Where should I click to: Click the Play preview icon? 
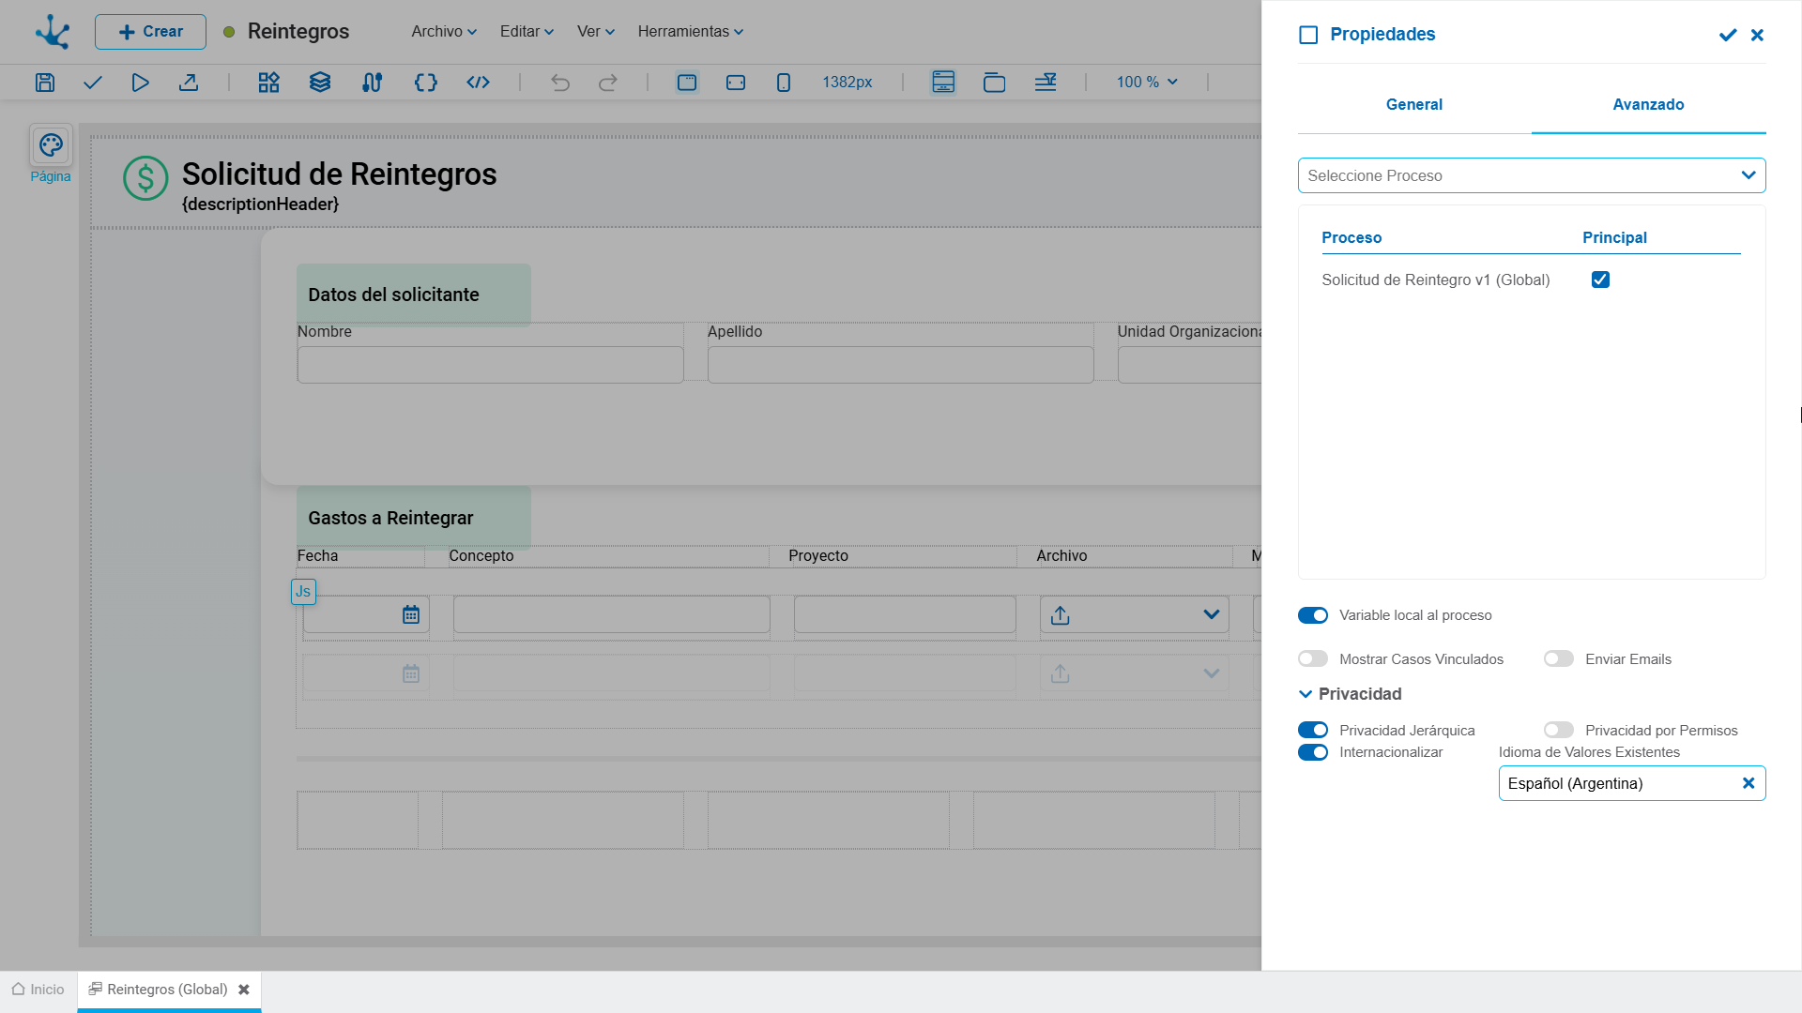click(x=140, y=83)
